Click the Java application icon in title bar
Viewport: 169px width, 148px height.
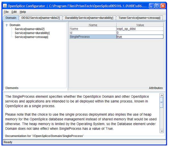click(x=5, y=6)
